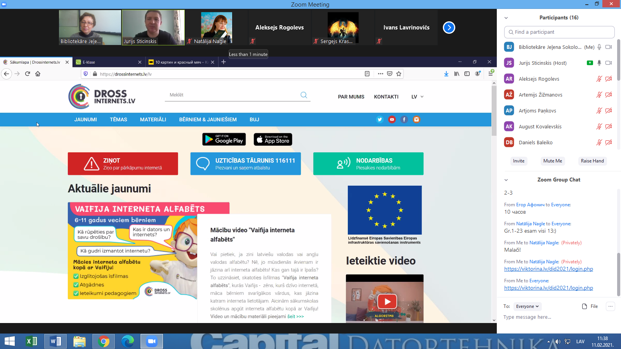Click the Raise Hand button

click(592, 161)
